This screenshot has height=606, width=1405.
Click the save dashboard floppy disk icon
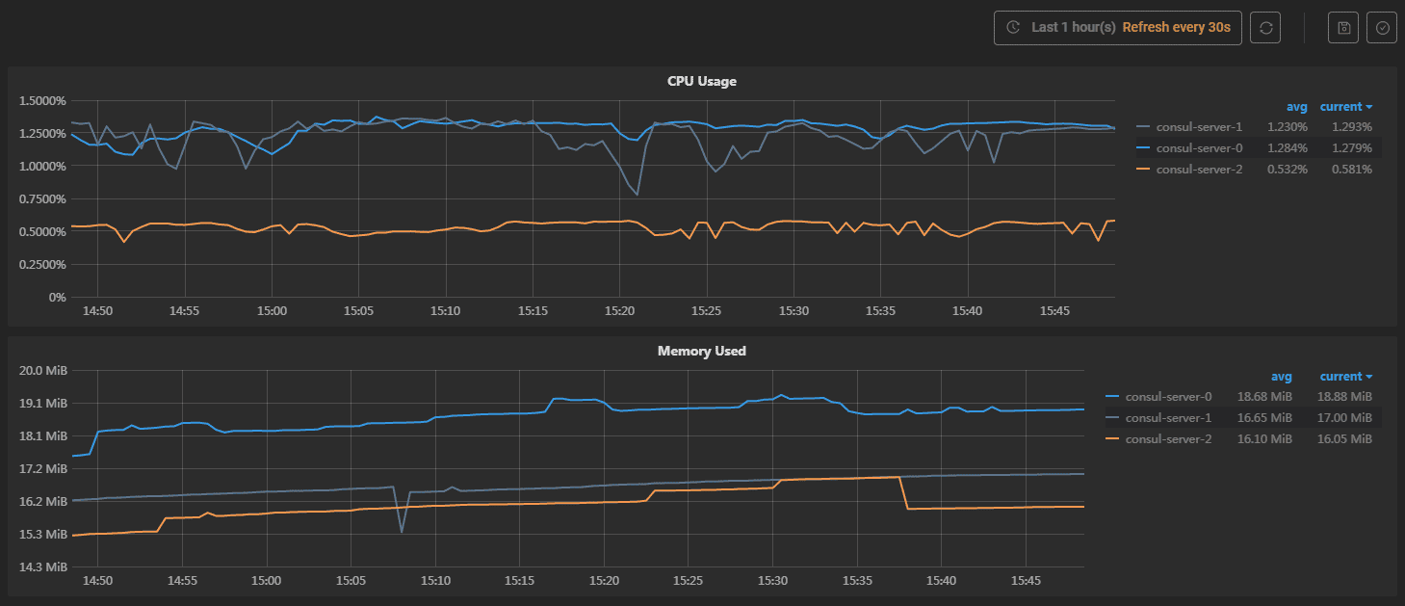pyautogui.click(x=1343, y=28)
